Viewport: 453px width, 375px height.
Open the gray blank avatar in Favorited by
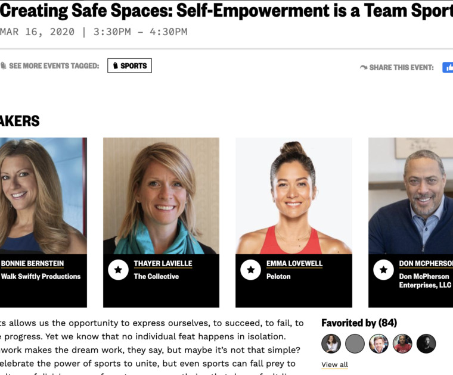point(355,343)
